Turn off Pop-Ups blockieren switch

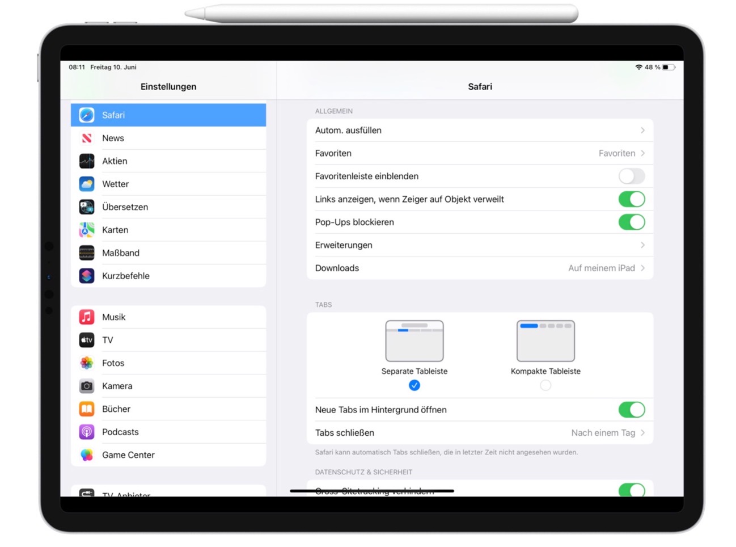pos(632,222)
